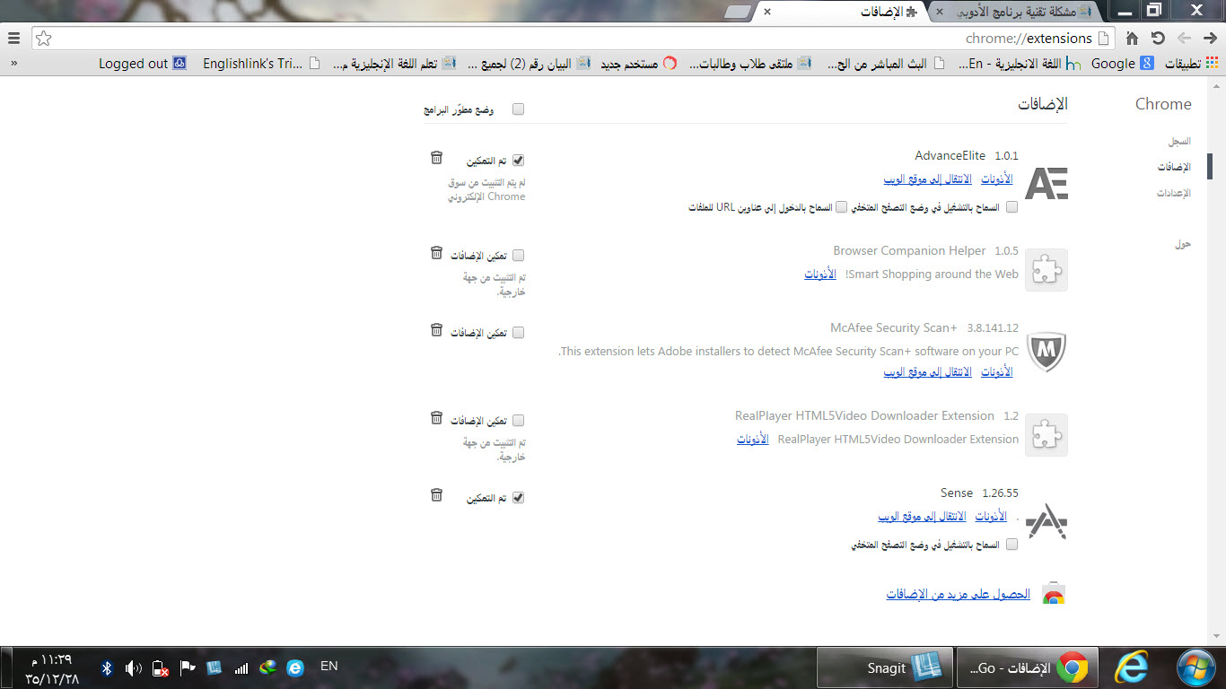The image size is (1226, 689).
Task: Allow AdvanceElite in incognito mode checkbox
Action: (x=1012, y=207)
